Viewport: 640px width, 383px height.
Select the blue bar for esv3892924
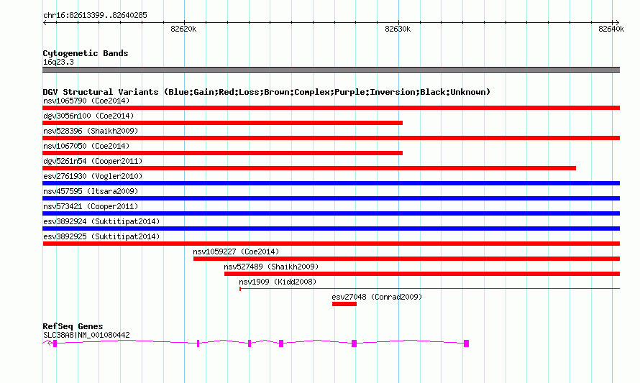[x=331, y=229]
